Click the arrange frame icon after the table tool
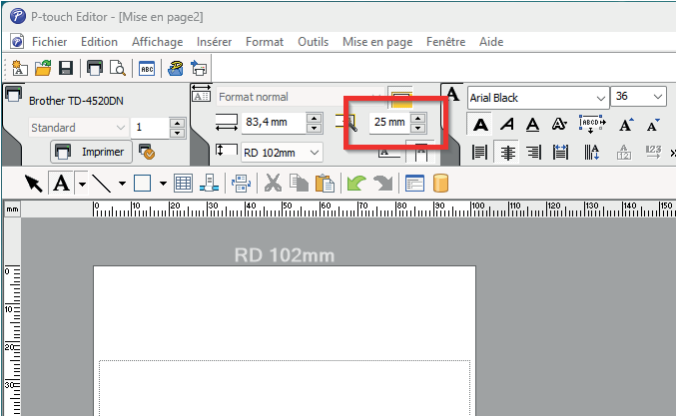The height and width of the screenshot is (416, 676). (x=209, y=184)
